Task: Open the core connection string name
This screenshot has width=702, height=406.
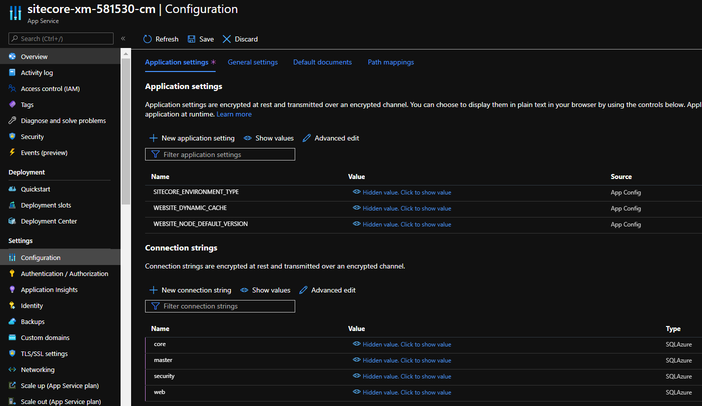Action: pos(160,344)
